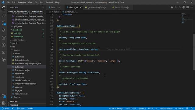Open Header.stories.jsx file
The width and height of the screenshot is (195, 110).
tap(27, 80)
